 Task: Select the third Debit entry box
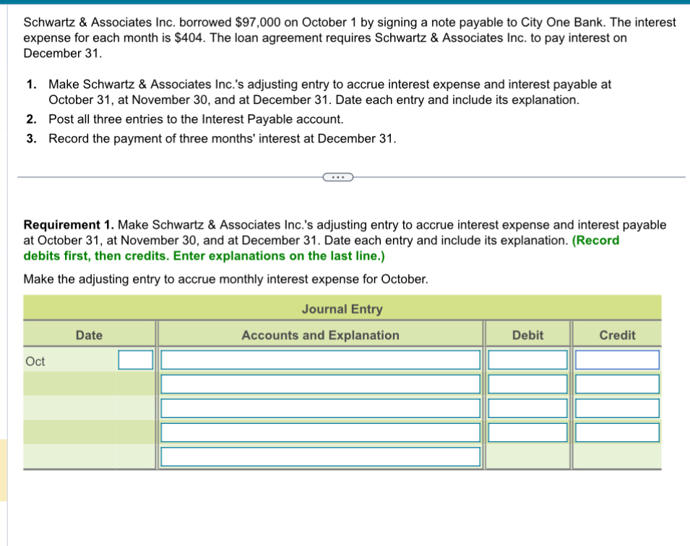(x=527, y=408)
